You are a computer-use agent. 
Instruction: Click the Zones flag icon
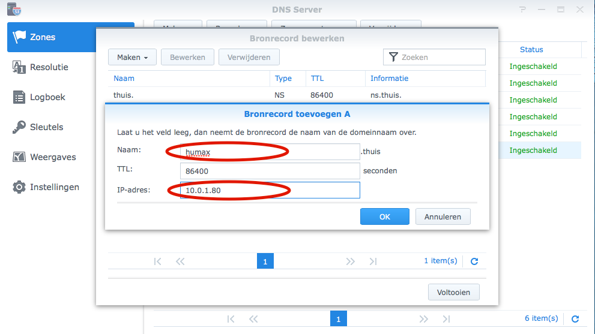pyautogui.click(x=19, y=37)
